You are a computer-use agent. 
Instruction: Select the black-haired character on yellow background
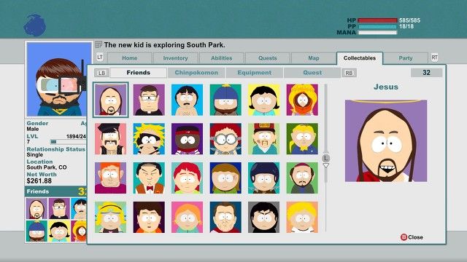point(264,100)
